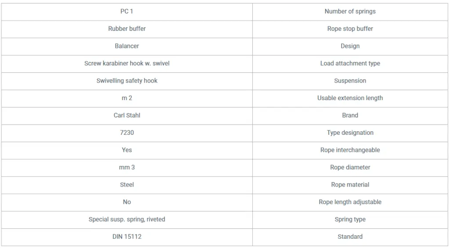Select the 'Spring type' label
The width and height of the screenshot is (450, 248).
pyautogui.click(x=350, y=219)
